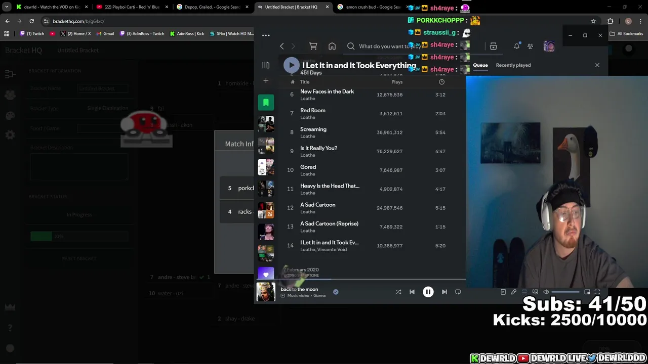Reload the Chrome page
The width and height of the screenshot is (648, 364).
(x=31, y=21)
